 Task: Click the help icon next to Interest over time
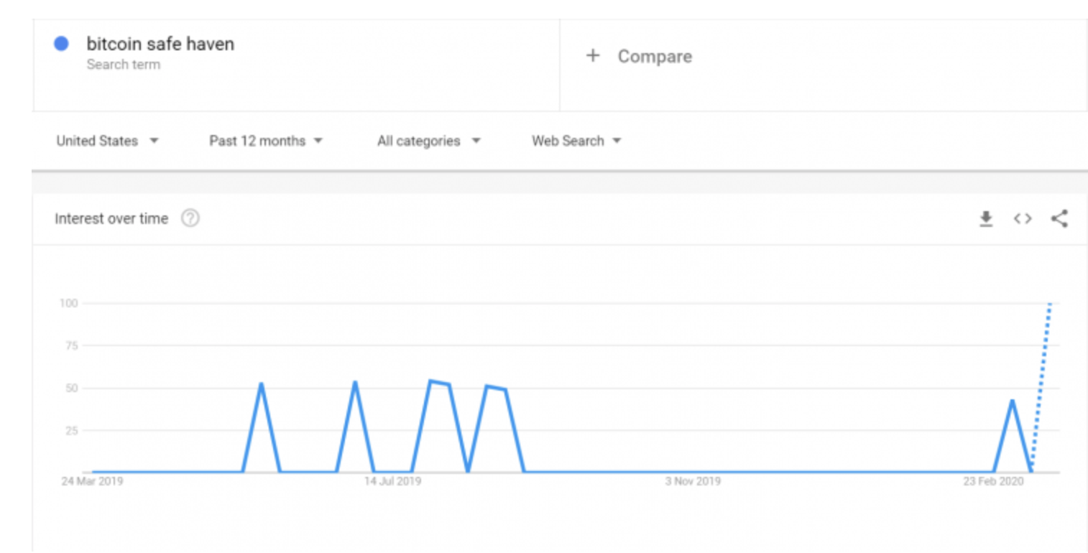(190, 218)
